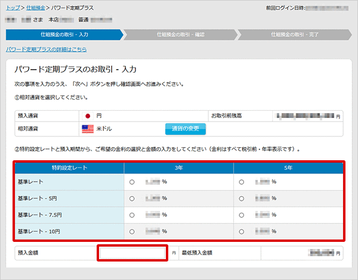Viewport: 358px width, 280px height.
Task: Select 基準レート - 7.5円 3年 radio
Action: click(132, 214)
